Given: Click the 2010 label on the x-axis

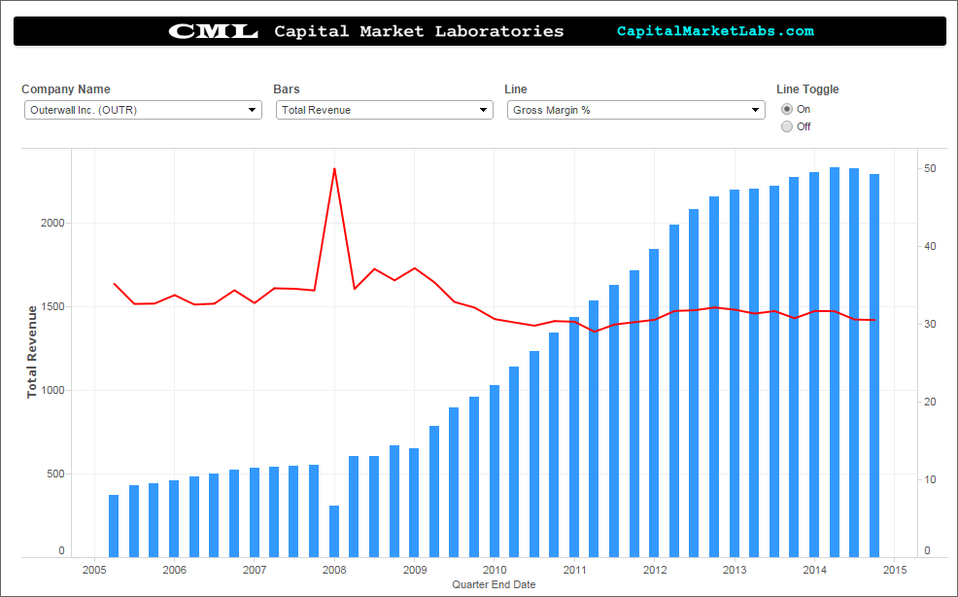Looking at the screenshot, I should tap(495, 570).
